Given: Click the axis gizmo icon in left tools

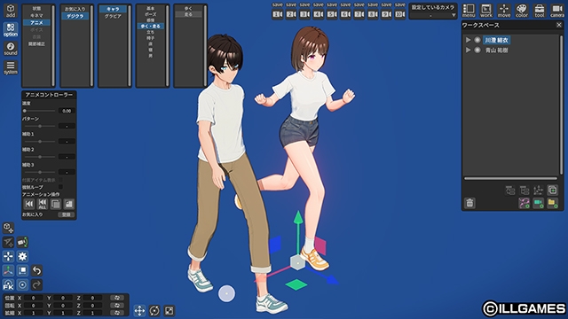Looking at the screenshot, I should point(8,270).
